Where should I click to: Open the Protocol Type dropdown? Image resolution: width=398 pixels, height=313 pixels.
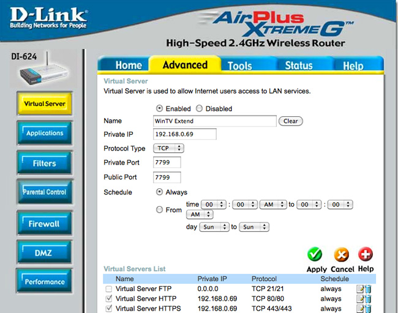(168, 149)
